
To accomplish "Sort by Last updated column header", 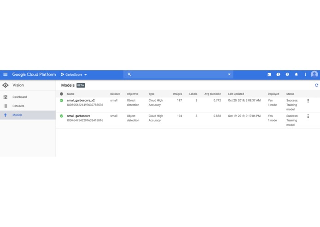I will tap(236, 94).
